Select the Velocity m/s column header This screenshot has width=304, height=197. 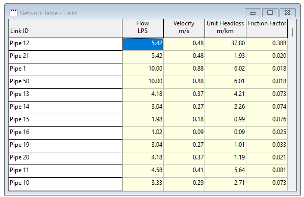[x=184, y=28]
